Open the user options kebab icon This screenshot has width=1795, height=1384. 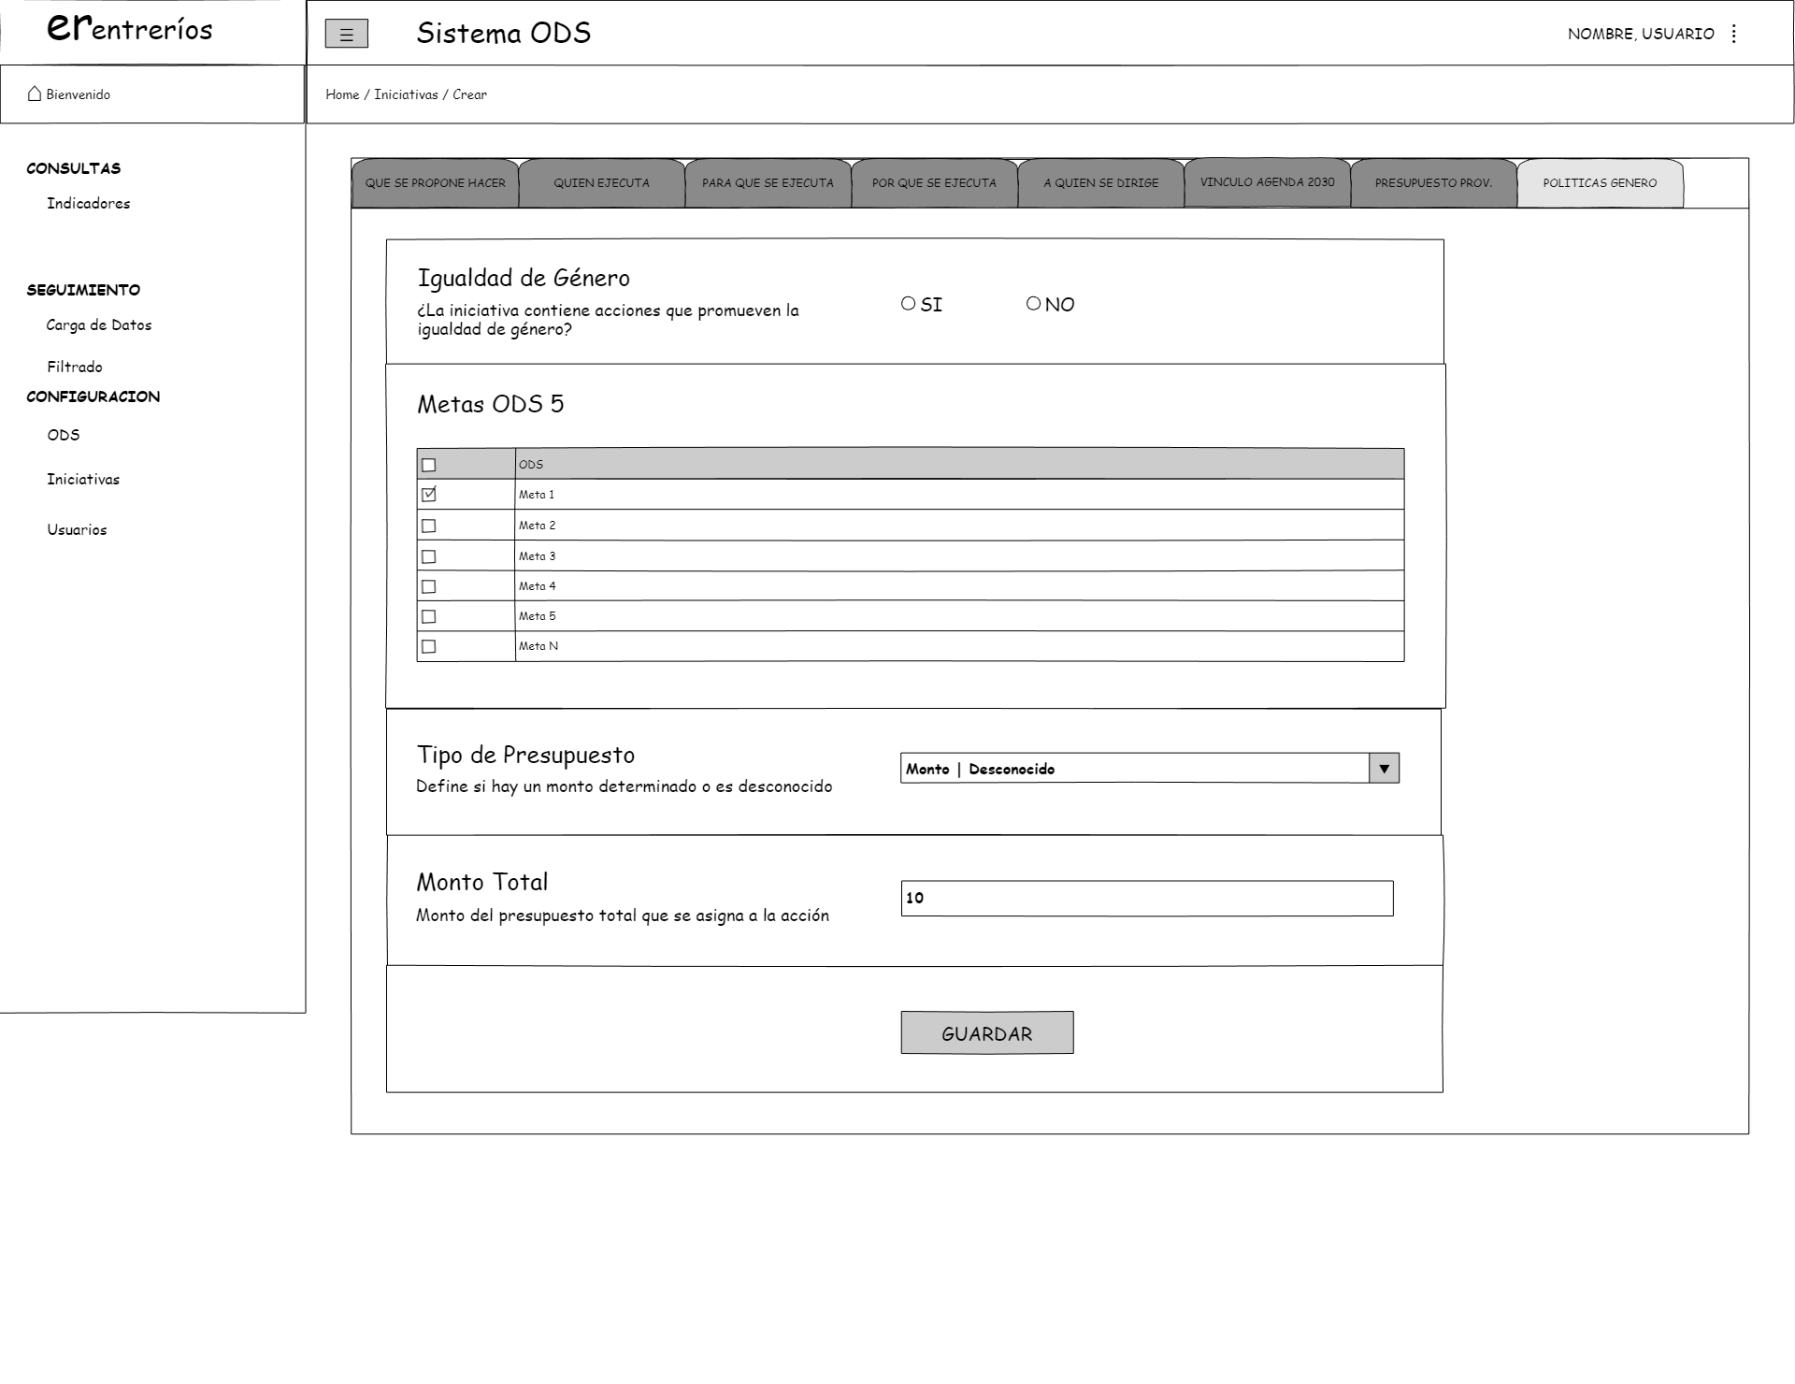1733,34
